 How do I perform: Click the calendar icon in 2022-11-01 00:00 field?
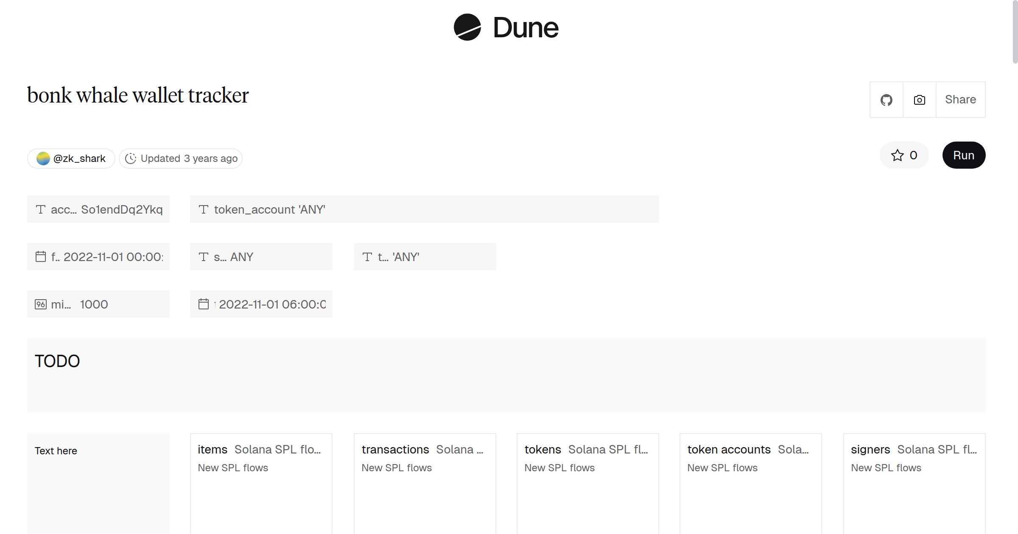(x=41, y=257)
